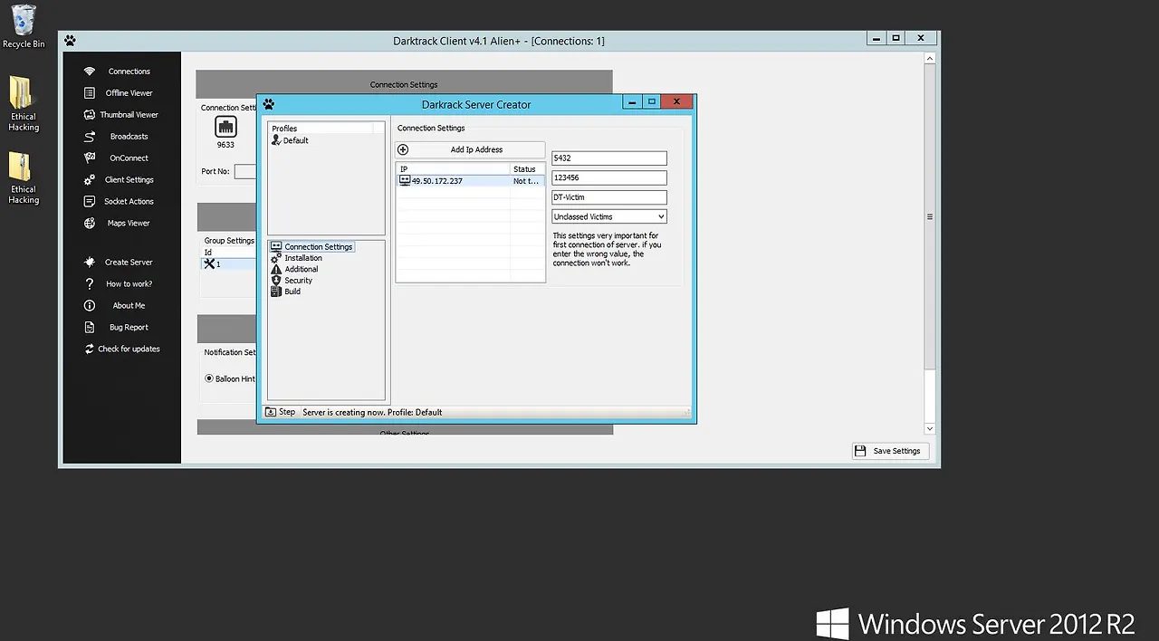Click the scroll down arrow in main window

(929, 428)
